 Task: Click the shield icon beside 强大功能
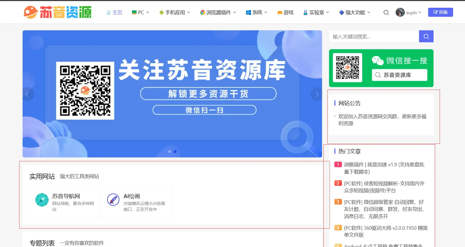(x=342, y=13)
